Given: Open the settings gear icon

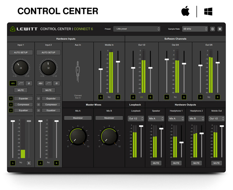Looking at the screenshot, I should [x=220, y=29].
